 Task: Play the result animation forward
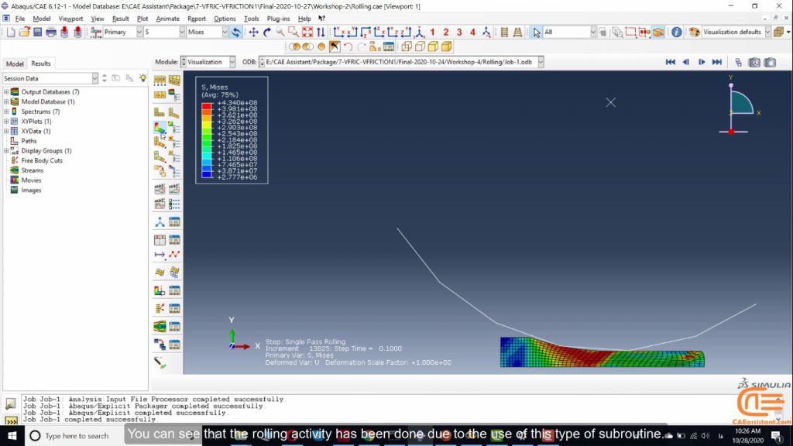702,62
